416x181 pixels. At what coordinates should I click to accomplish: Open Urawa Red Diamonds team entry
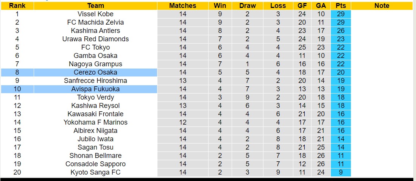pyautogui.click(x=95, y=39)
